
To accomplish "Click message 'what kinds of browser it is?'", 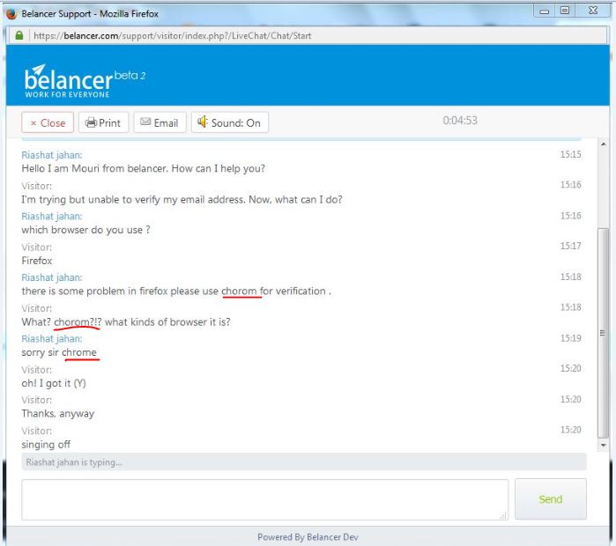I will 126,321.
